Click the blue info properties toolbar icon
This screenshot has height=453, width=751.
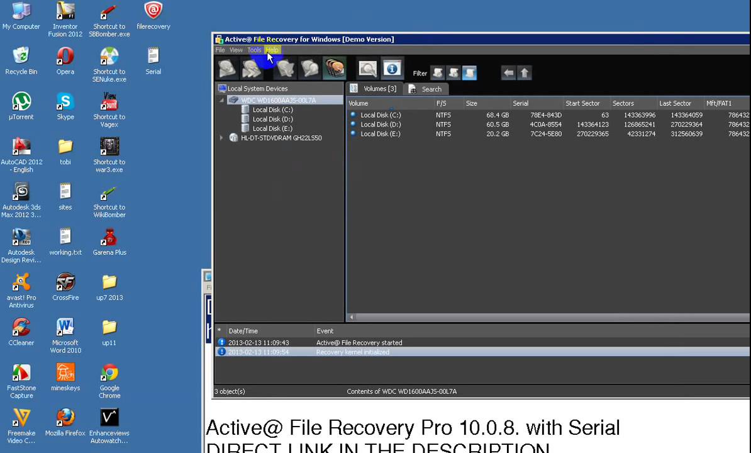coord(392,69)
